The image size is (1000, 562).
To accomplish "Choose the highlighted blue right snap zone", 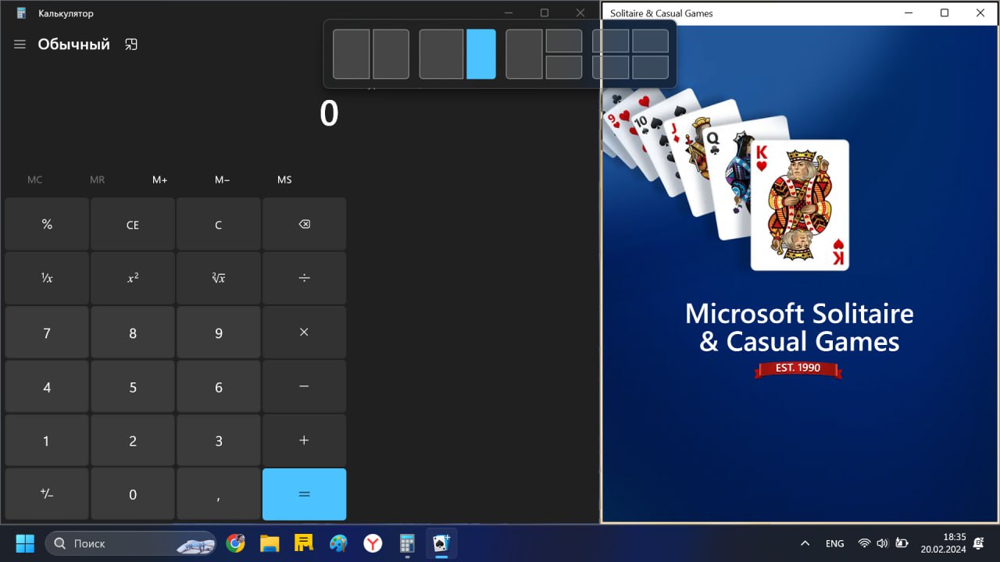I will pos(480,54).
